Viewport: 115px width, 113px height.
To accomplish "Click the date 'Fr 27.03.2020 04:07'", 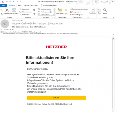I will [17, 20].
